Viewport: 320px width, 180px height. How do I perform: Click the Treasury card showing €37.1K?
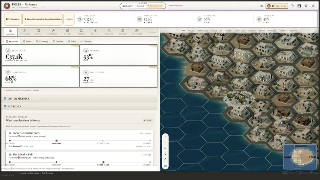[x=41, y=55]
